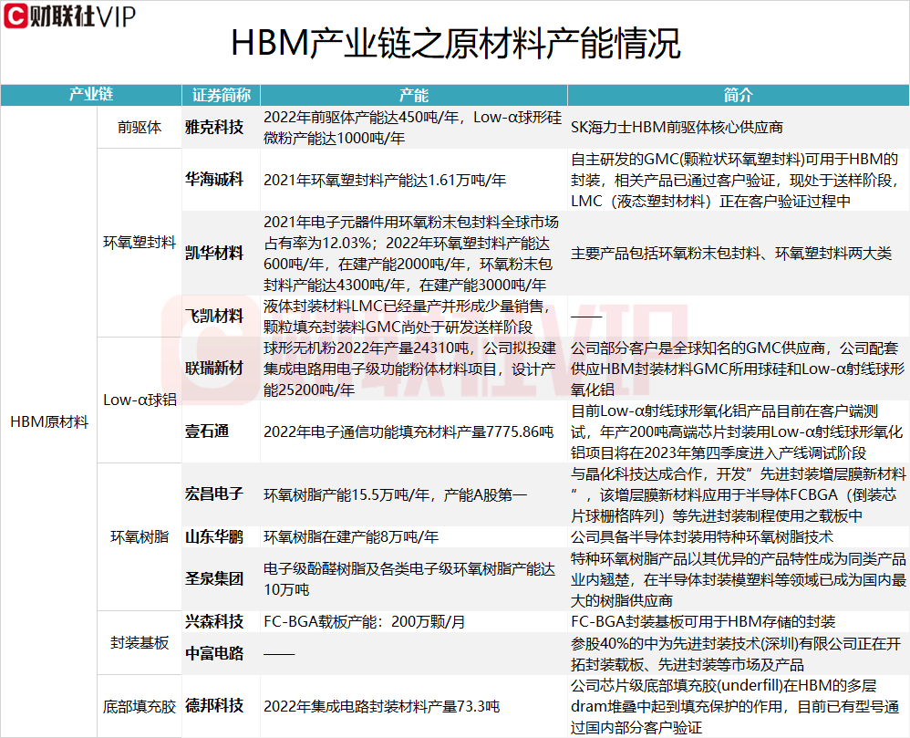Click description 主要产品包括环氧粉末包封料
This screenshot has height=738, width=910.
click(739, 254)
